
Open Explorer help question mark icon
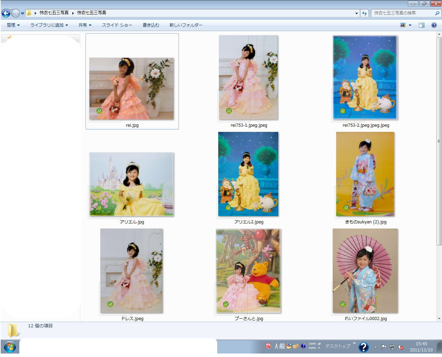[434, 25]
